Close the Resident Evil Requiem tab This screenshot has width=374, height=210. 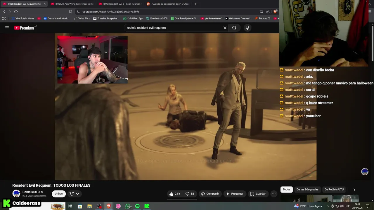(x=44, y=4)
